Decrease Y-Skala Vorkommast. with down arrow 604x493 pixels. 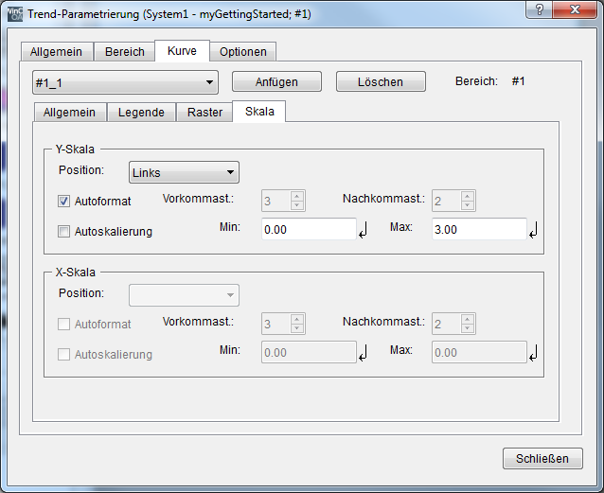click(x=296, y=205)
